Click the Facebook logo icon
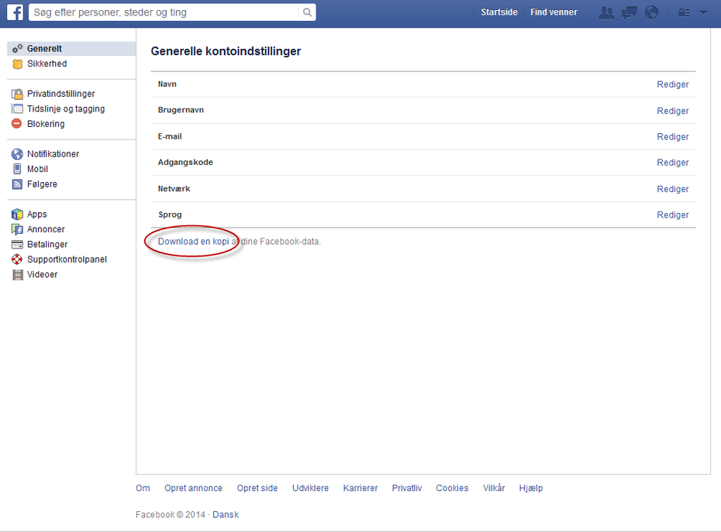 pos(16,12)
